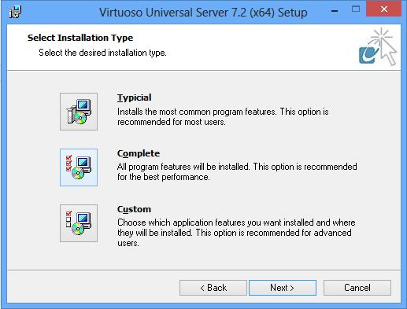The image size is (407, 309).
Task: Click the 'Select the desired installation type' subtitle
Action: (x=102, y=53)
